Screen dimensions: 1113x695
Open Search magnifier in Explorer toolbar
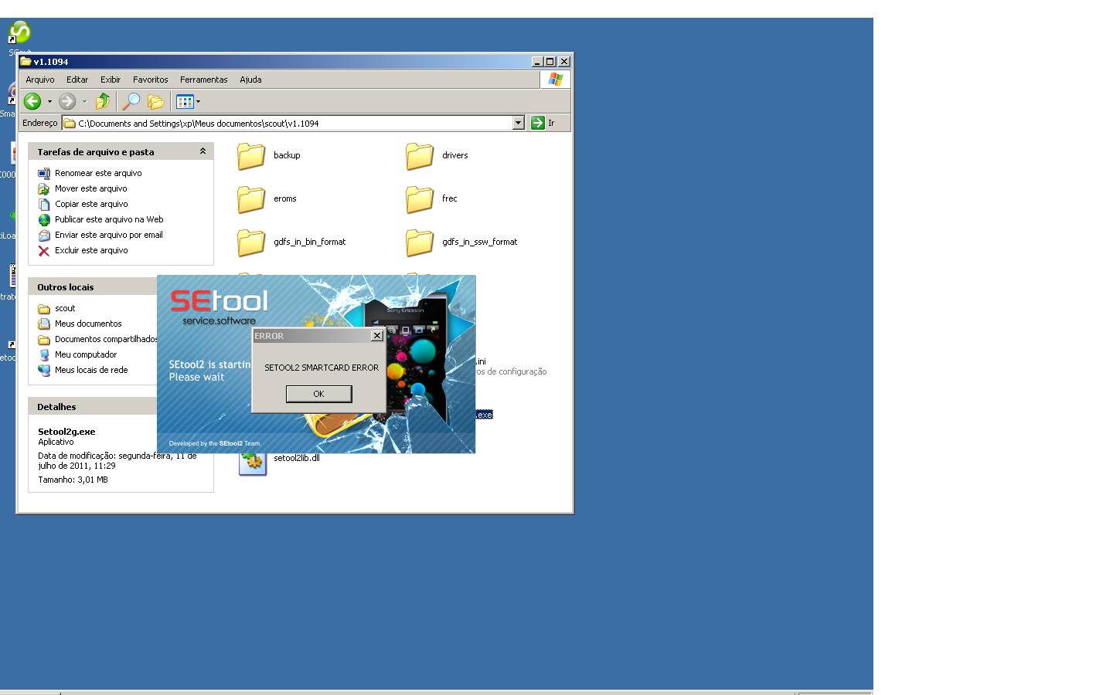pyautogui.click(x=131, y=101)
